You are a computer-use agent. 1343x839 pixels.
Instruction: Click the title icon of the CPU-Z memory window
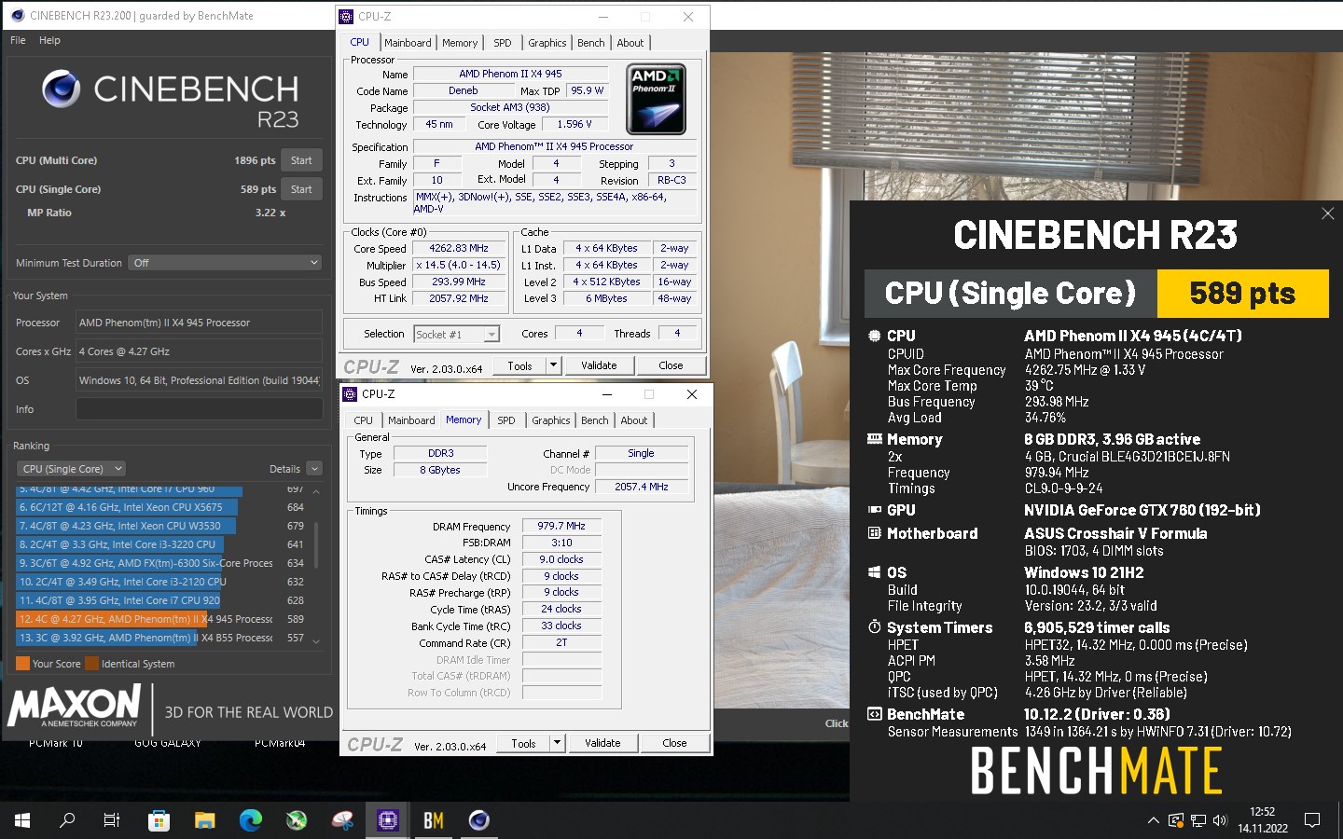pos(351,394)
